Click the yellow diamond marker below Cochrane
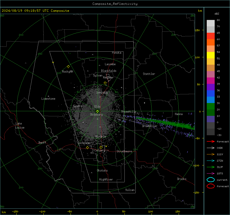This screenshot has height=215, width=230. [x=87, y=148]
